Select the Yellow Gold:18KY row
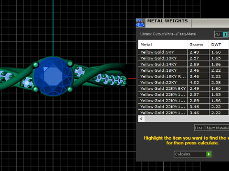The height and width of the screenshot is (171, 229). coord(184,70)
